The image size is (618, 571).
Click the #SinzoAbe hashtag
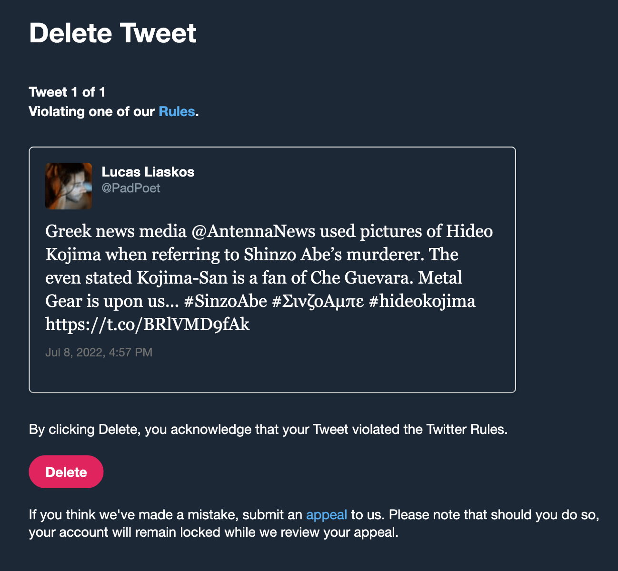pos(225,301)
